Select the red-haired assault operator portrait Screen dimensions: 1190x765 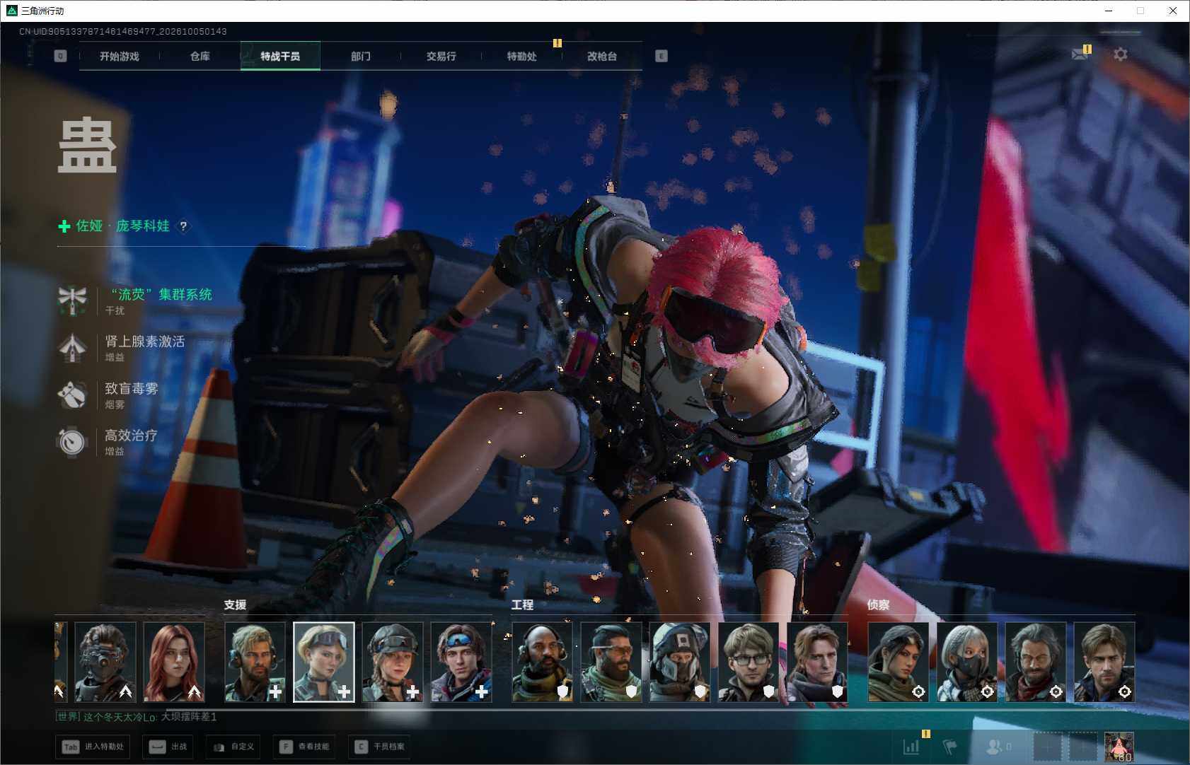pos(174,662)
